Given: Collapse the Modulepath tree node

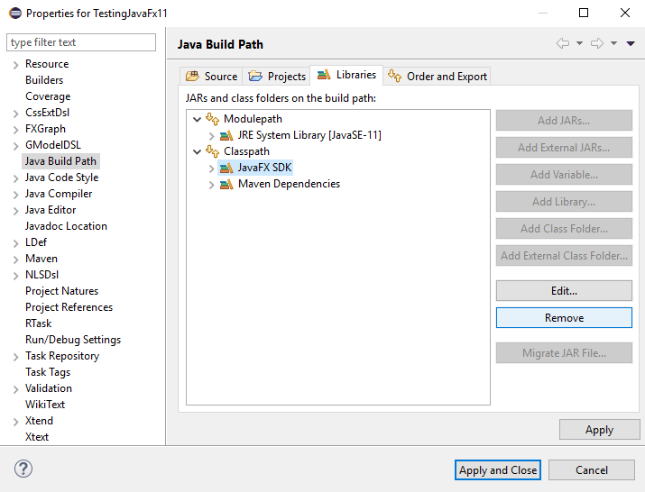Looking at the screenshot, I should point(197,119).
